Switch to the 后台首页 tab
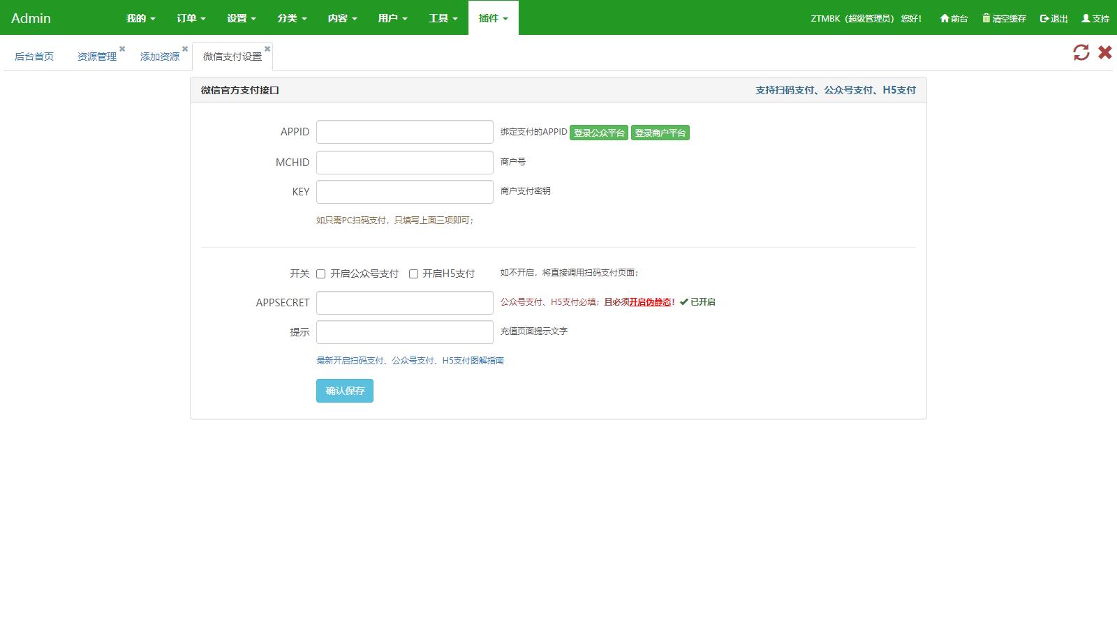The height and width of the screenshot is (628, 1117). click(35, 56)
